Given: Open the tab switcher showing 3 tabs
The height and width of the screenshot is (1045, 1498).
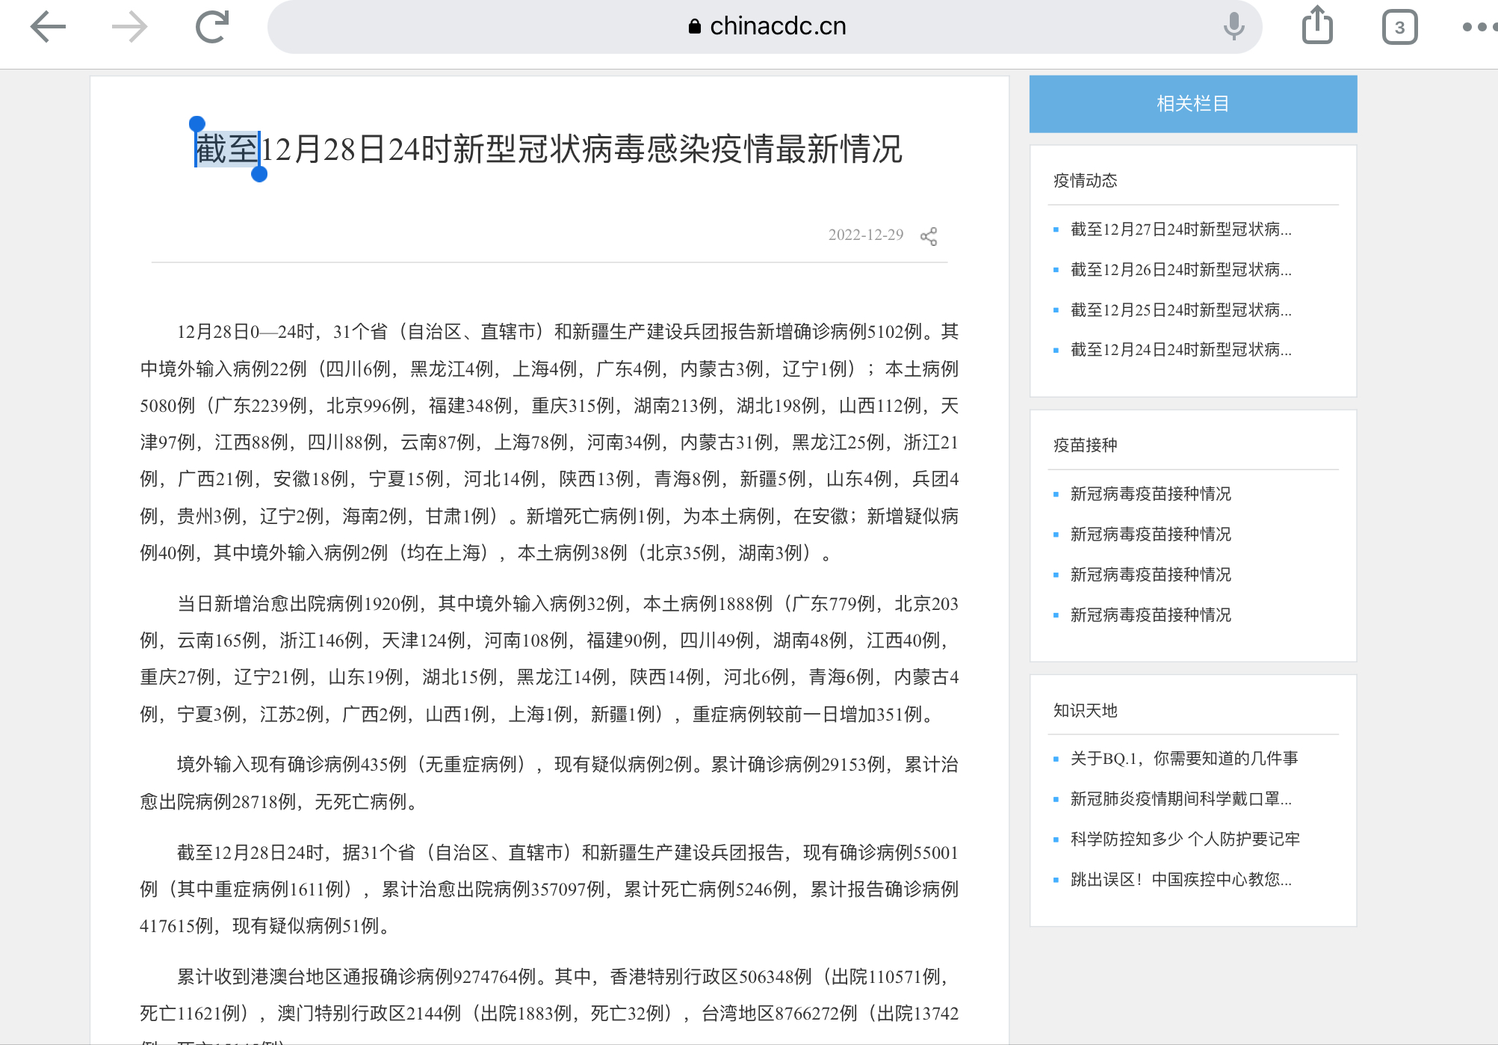Looking at the screenshot, I should 1399,28.
